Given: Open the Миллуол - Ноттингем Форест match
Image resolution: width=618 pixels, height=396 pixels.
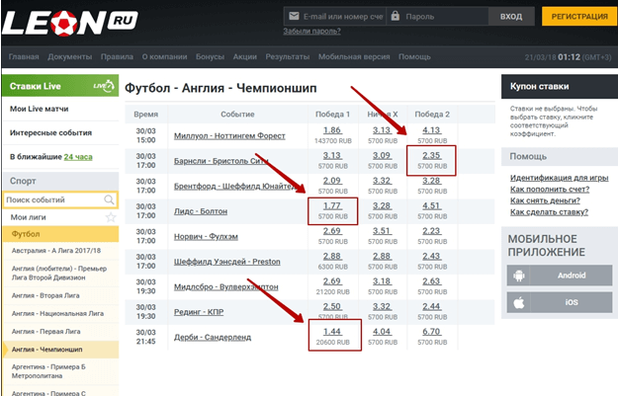Looking at the screenshot, I should [229, 136].
